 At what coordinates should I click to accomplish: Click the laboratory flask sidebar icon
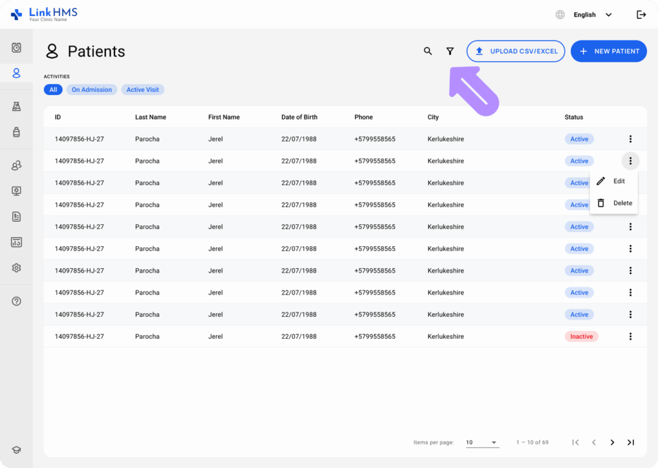[x=17, y=107]
